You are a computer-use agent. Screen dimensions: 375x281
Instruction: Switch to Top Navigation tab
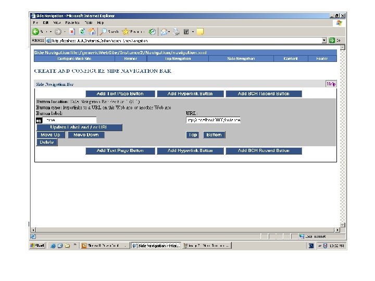(x=178, y=58)
